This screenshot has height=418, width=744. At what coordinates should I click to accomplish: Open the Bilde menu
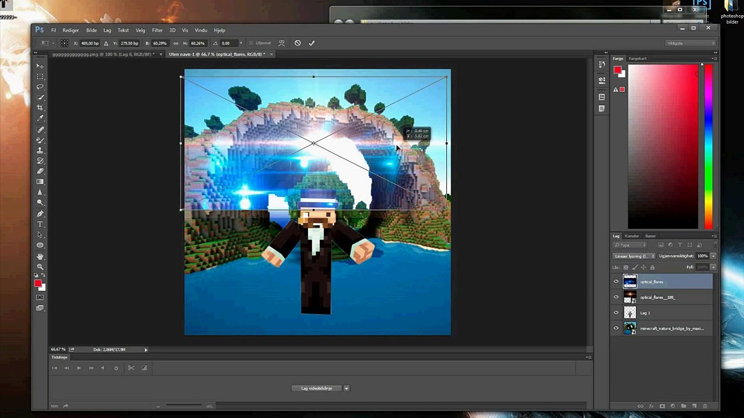click(91, 30)
